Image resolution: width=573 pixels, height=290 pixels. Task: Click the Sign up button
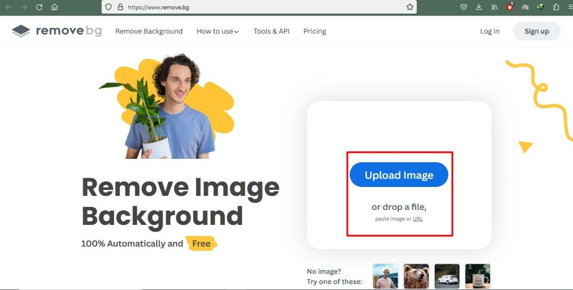(537, 31)
